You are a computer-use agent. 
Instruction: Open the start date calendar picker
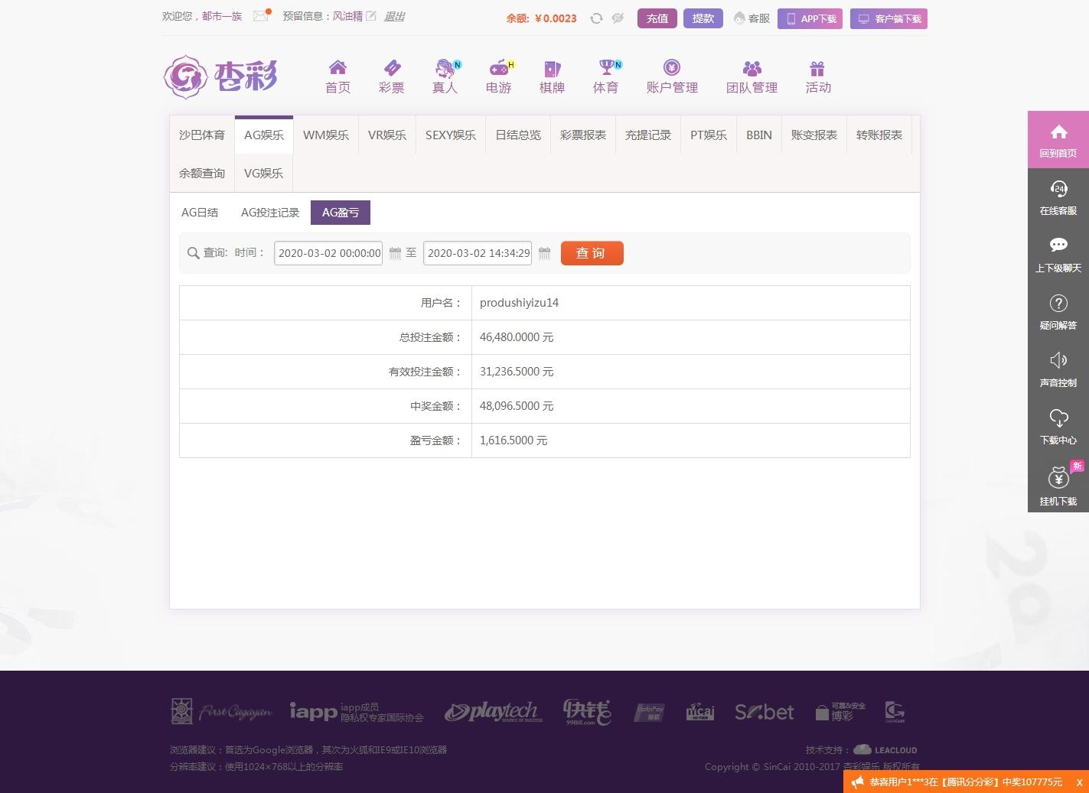(x=394, y=253)
